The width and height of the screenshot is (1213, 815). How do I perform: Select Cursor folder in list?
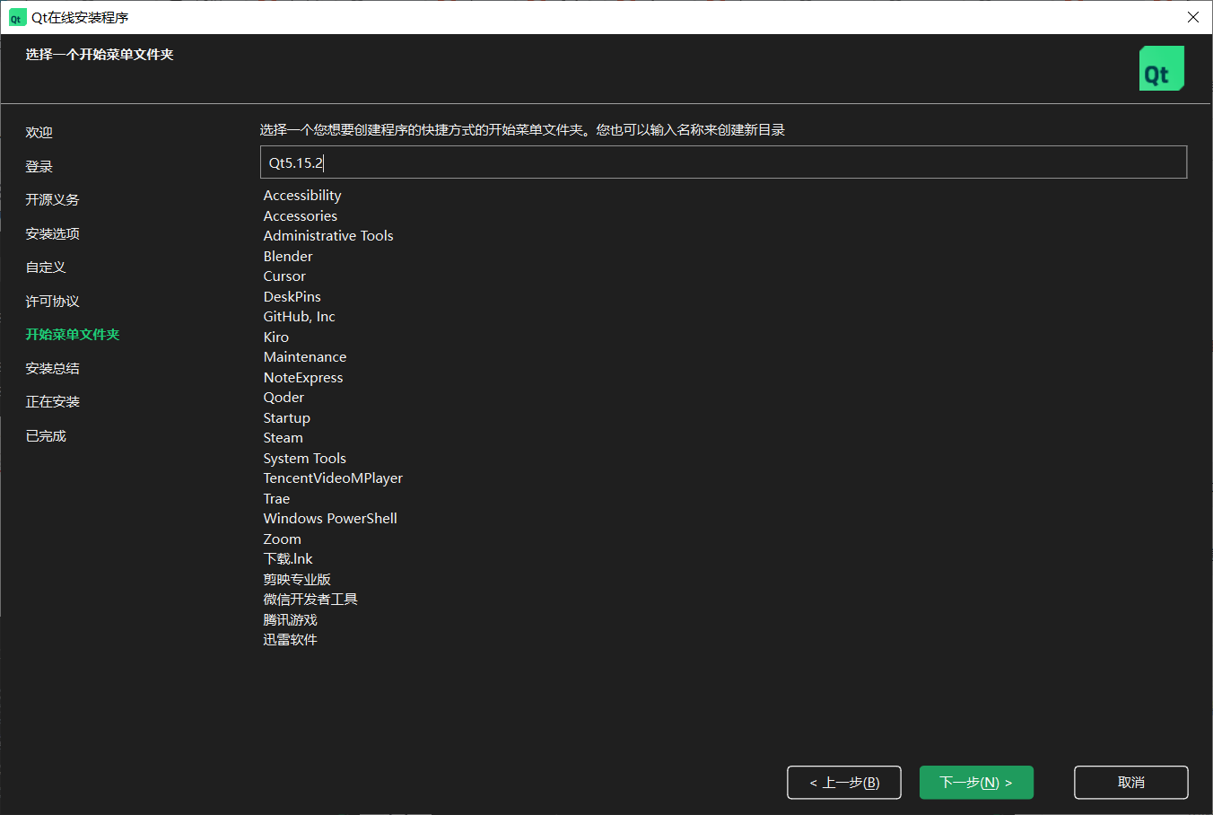[x=284, y=276]
